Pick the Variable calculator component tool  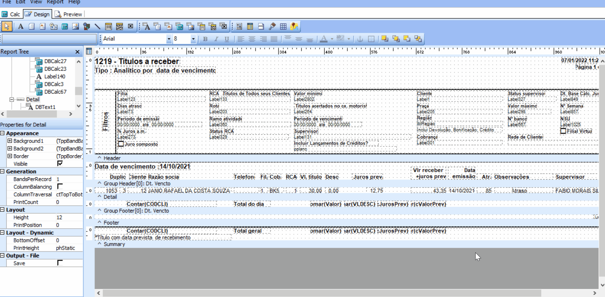point(64,26)
